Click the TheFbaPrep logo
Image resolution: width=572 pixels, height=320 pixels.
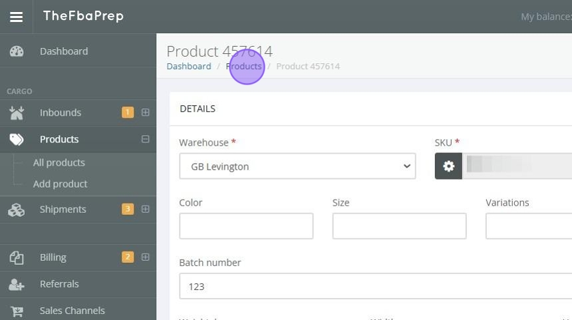pos(83,16)
